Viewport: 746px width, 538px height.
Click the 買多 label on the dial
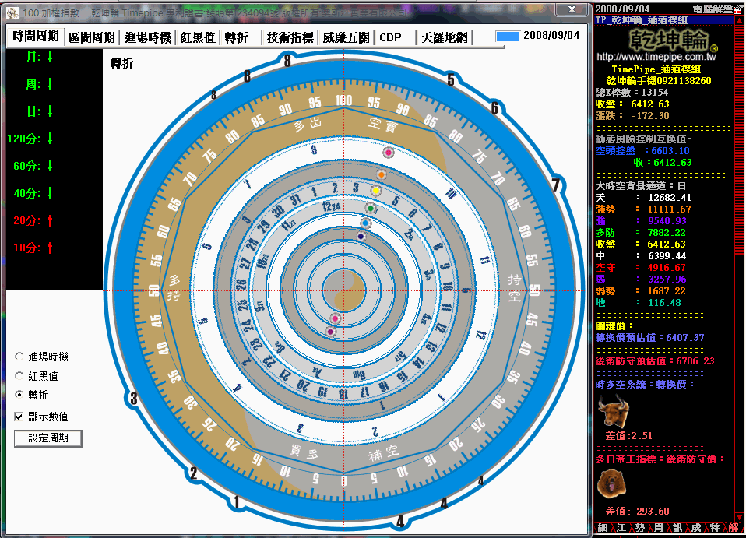click(304, 452)
